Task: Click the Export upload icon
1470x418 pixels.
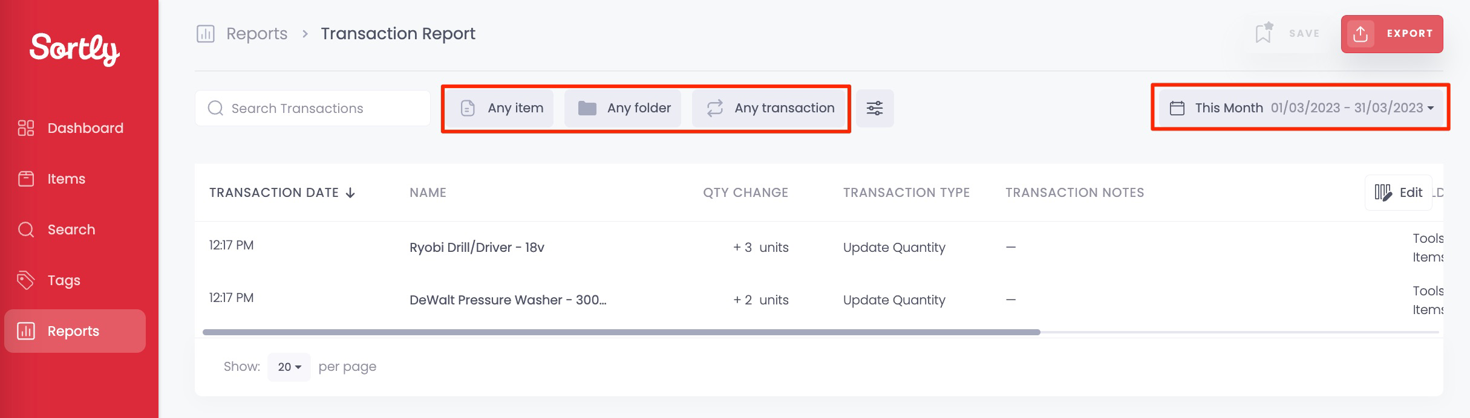Action: tap(1361, 34)
